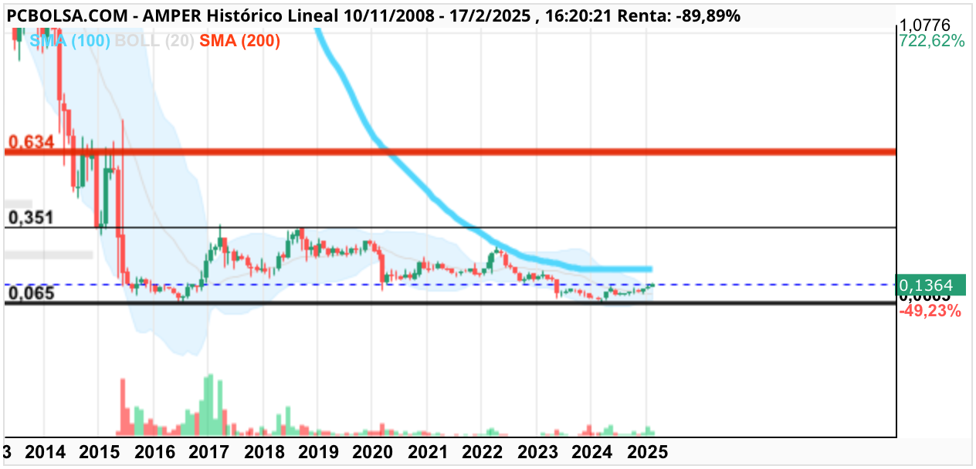976x469 pixels.
Task: Click the blue dashed current price line
Action: click(x=449, y=285)
